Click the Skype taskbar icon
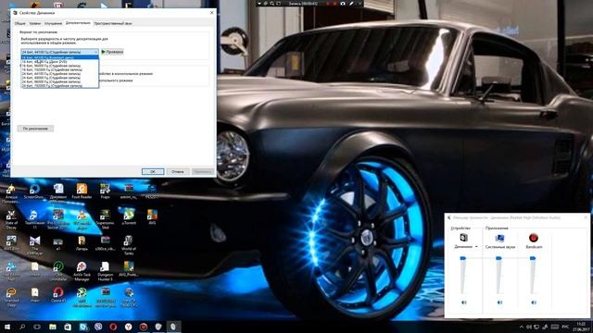This screenshot has height=333, width=593. click(83, 327)
